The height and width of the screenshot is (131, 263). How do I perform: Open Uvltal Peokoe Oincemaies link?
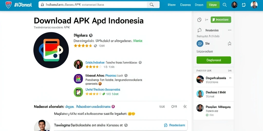(x=103, y=90)
